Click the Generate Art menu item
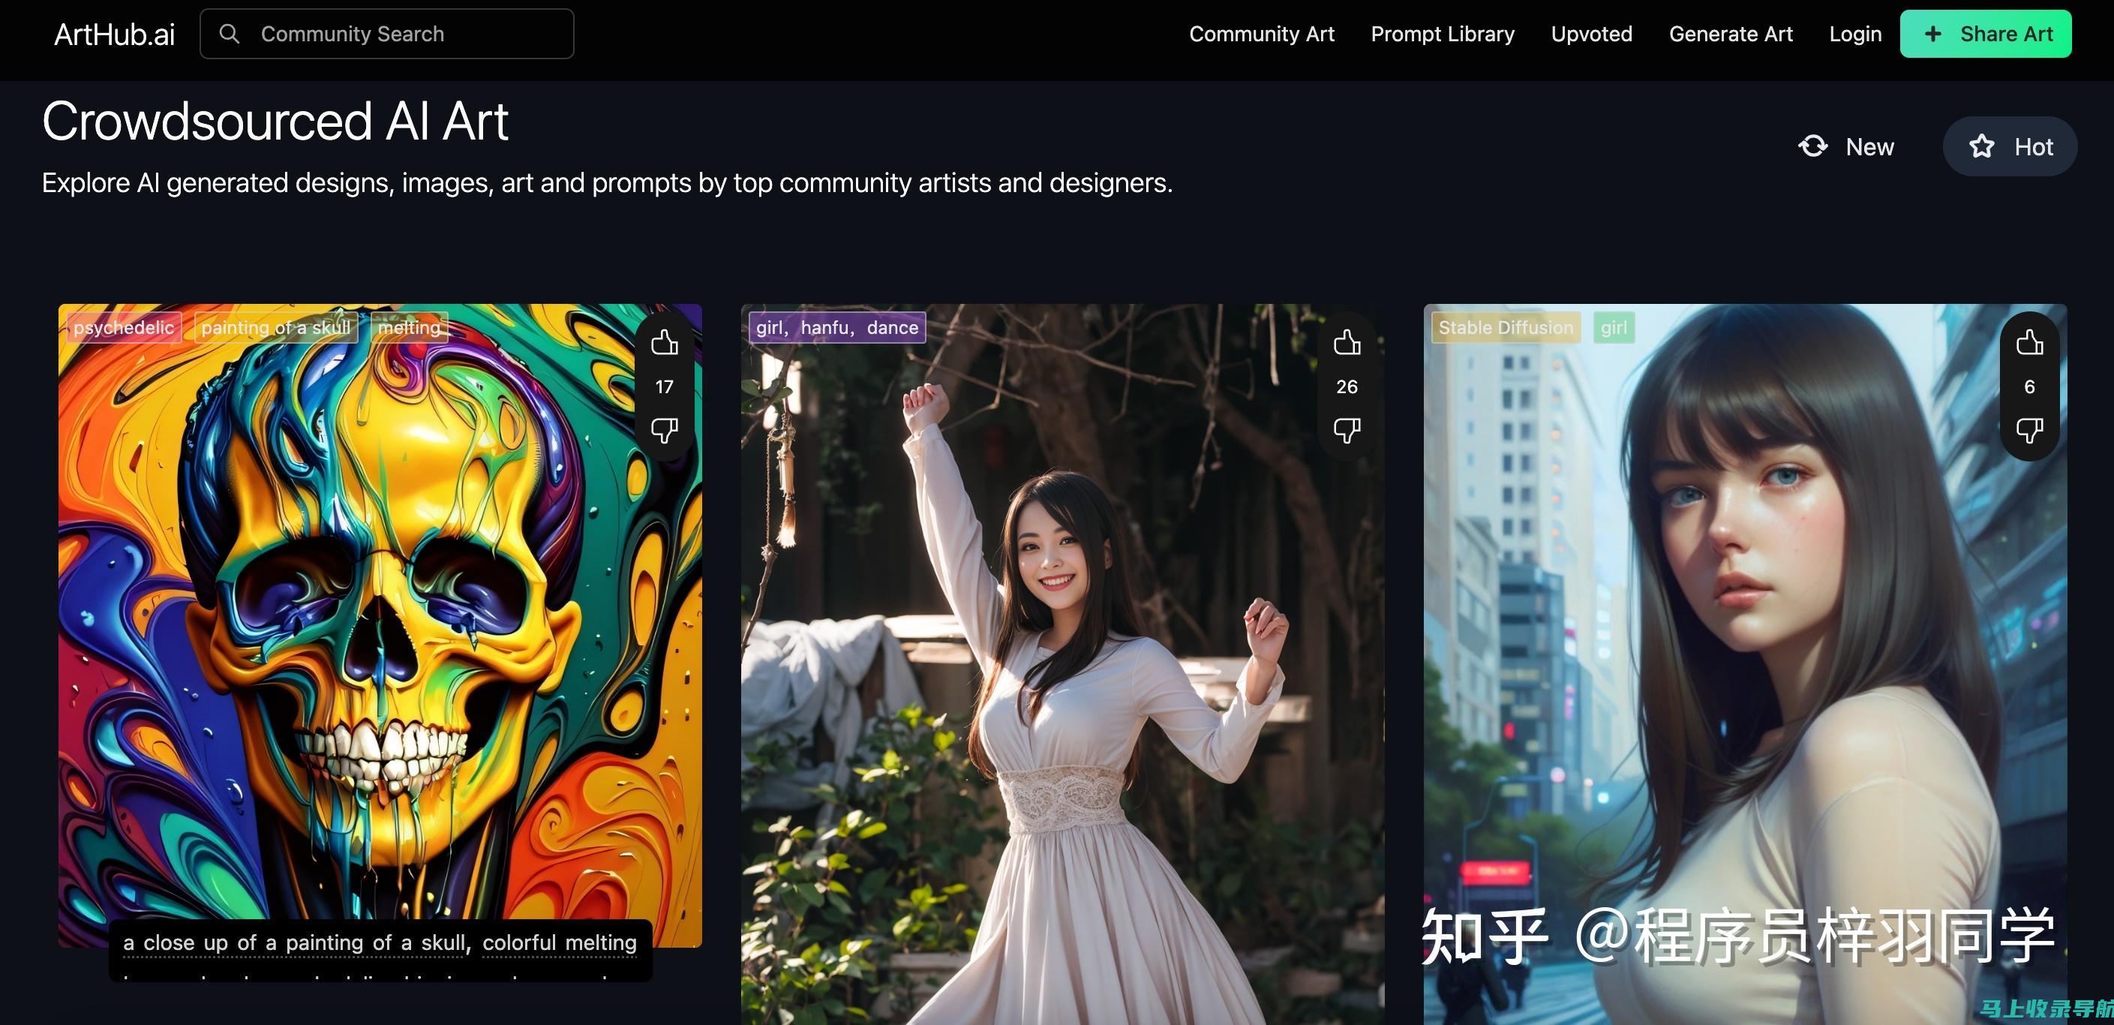 tap(1731, 34)
